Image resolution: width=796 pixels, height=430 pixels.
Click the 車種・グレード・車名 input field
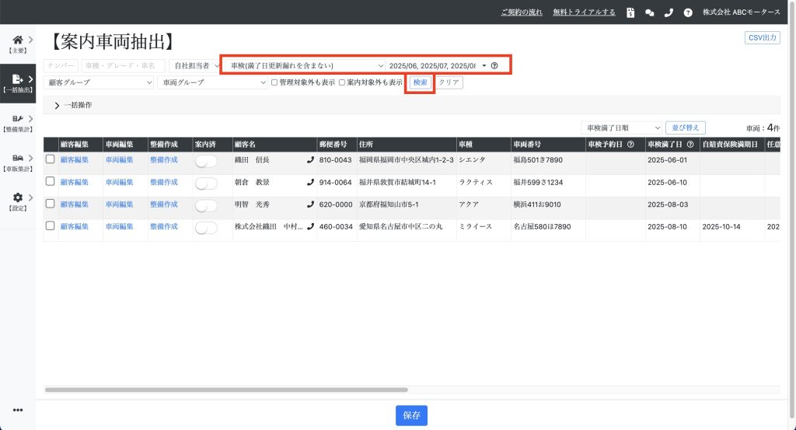pyautogui.click(x=123, y=65)
